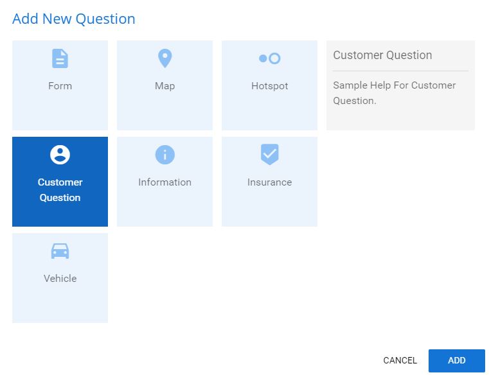Choose the "Insurance" tile label
Screen dimensions: 489x375
point(269,182)
